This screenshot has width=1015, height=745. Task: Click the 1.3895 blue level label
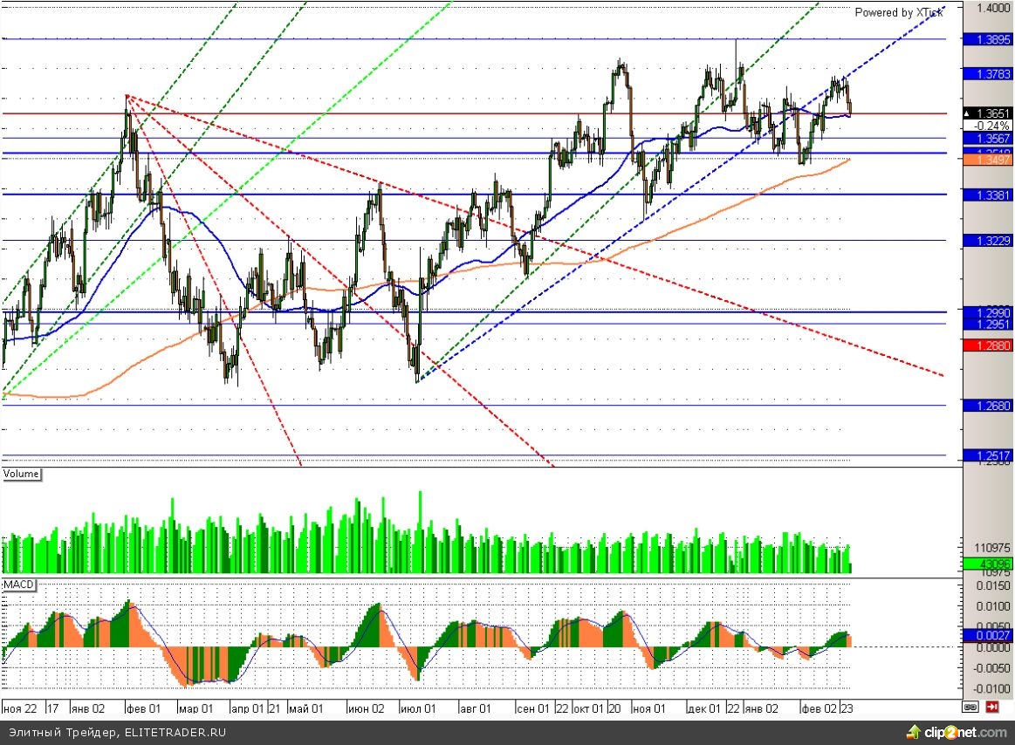(x=988, y=39)
